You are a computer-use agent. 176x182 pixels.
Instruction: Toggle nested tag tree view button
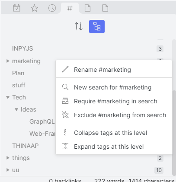pyautogui.click(x=97, y=26)
